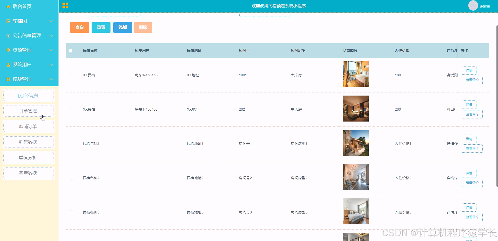The image size is (498, 241).
Task: Click the cover image of room 1001
Action: [356, 74]
